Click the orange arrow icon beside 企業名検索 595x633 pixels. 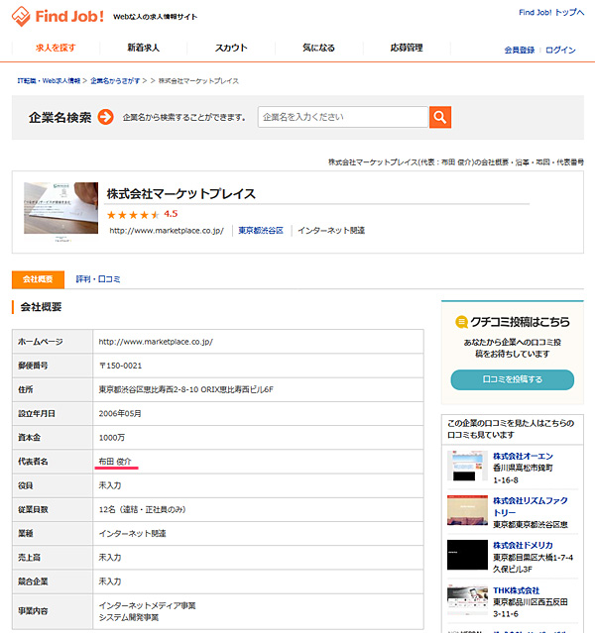105,117
